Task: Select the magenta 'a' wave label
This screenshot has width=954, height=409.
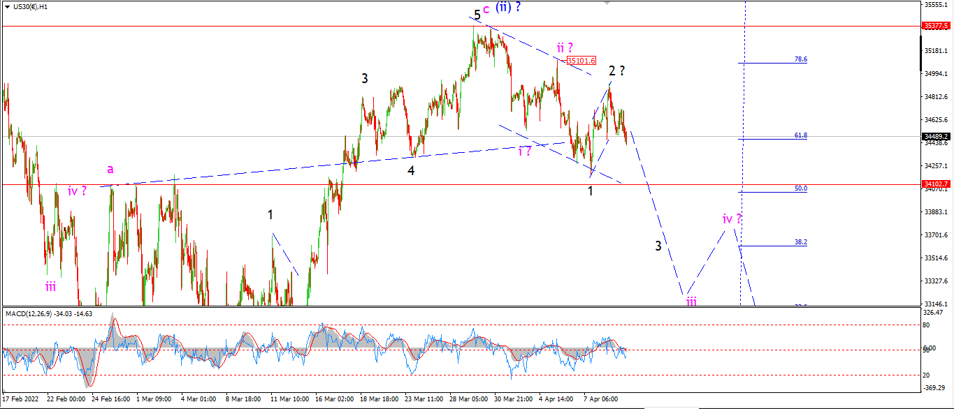Action: [110, 169]
